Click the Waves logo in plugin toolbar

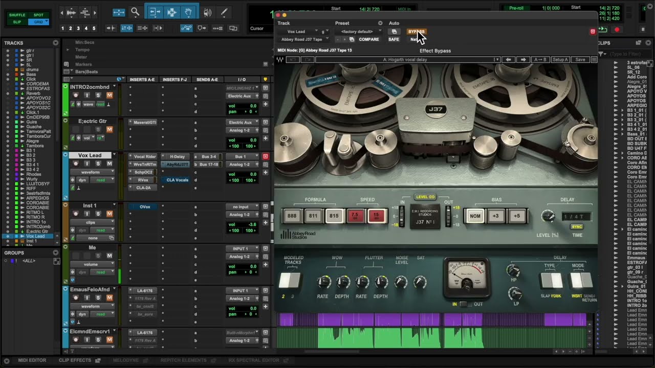click(x=280, y=60)
